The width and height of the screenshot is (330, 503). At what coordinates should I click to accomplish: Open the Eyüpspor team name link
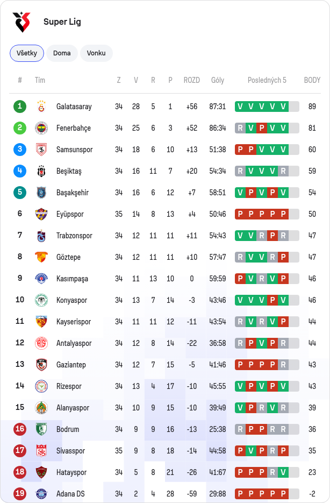pyautogui.click(x=70, y=214)
